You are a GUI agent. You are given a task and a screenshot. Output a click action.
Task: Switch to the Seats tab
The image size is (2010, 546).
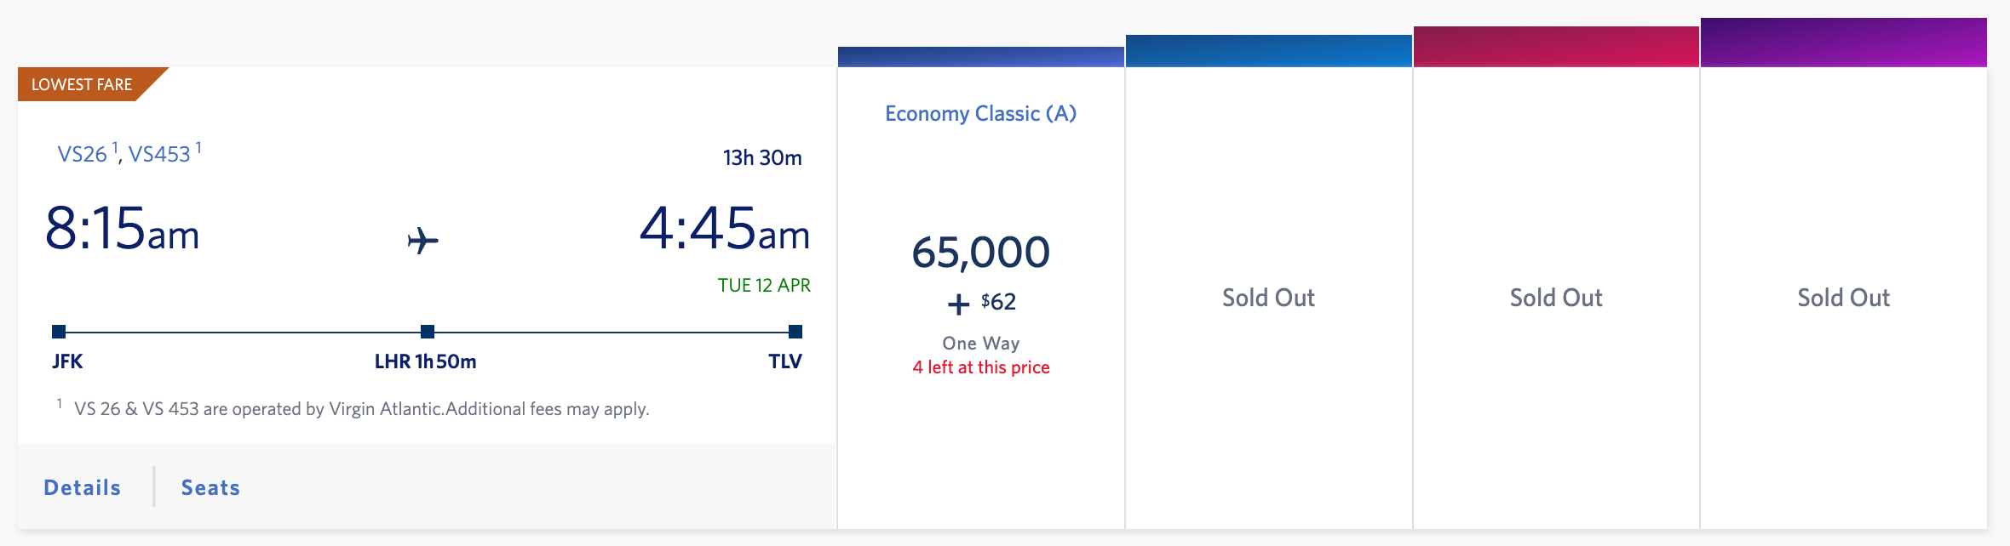pos(210,487)
